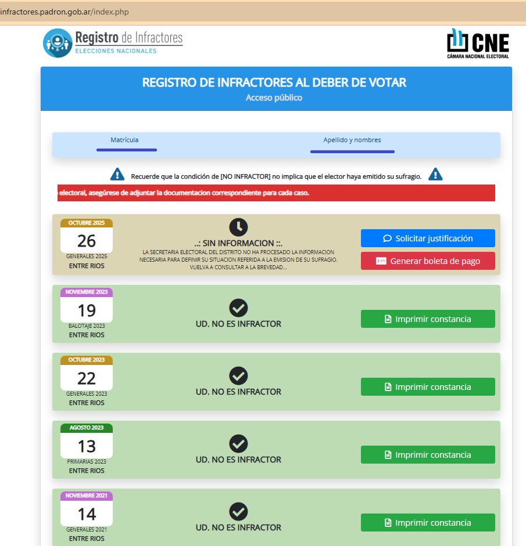Image resolution: width=526 pixels, height=546 pixels.
Task: Click checkmark icon for Generales 2021
Action: tap(238, 512)
